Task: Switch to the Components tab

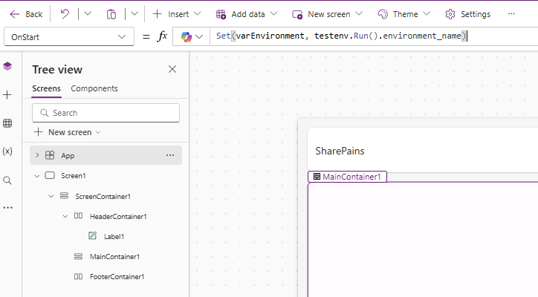Action: pyautogui.click(x=94, y=88)
